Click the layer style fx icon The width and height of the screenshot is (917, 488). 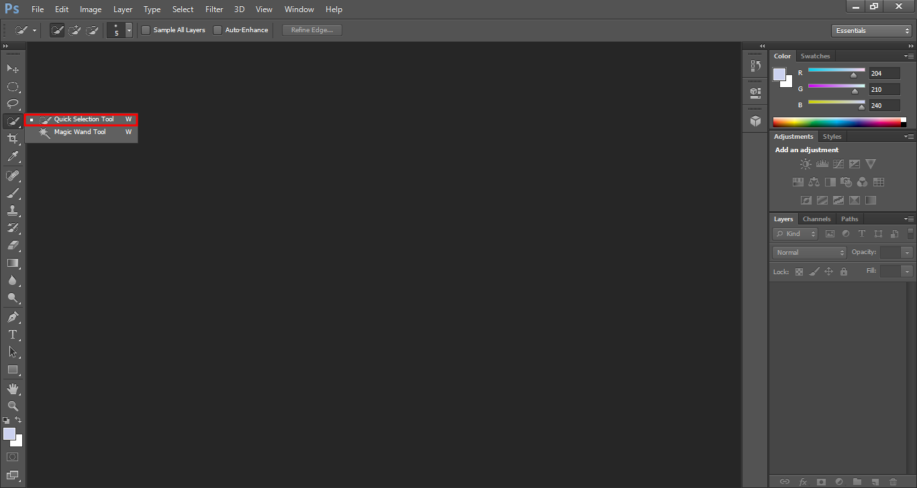(x=803, y=481)
